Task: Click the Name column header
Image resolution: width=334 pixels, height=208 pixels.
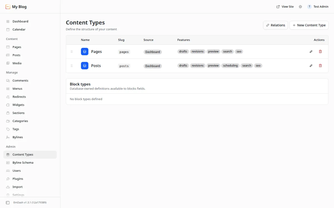Action: point(85,40)
